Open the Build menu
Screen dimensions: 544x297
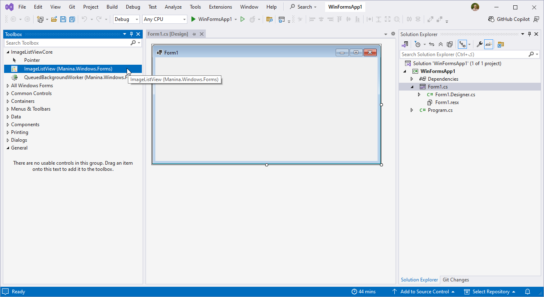[112, 7]
